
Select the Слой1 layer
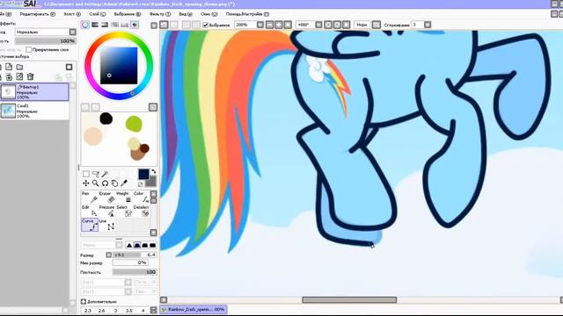point(34,111)
